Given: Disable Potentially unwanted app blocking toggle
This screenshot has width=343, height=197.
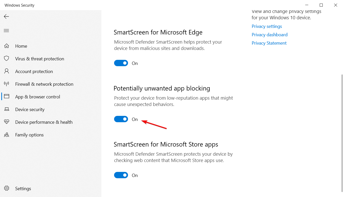Looking at the screenshot, I should 121,119.
